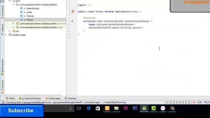This screenshot has height=118, width=210.
Task: Click the Gradle Scripts icon
Action: 10,35
